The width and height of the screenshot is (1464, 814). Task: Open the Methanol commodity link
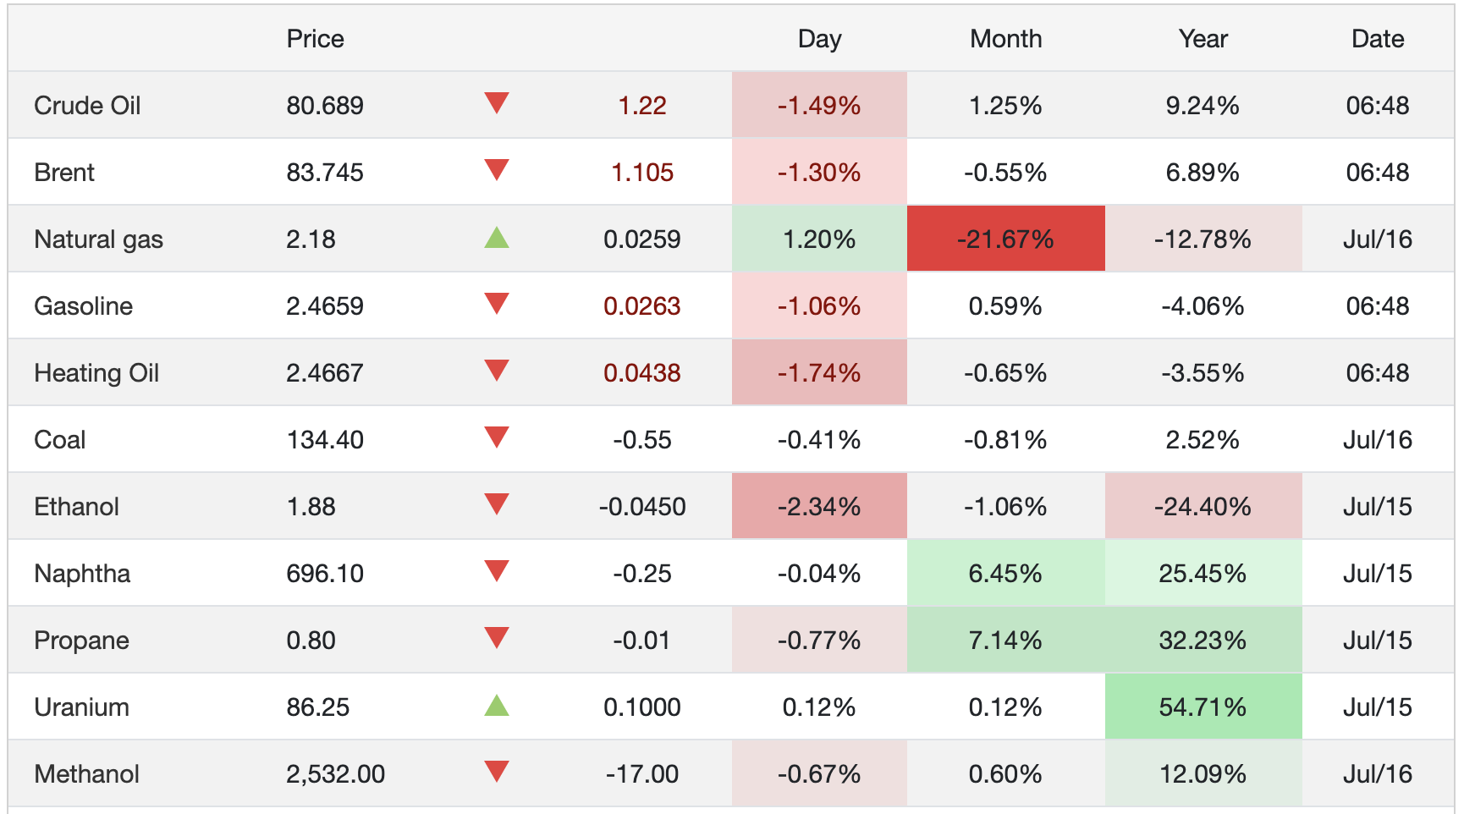86,774
